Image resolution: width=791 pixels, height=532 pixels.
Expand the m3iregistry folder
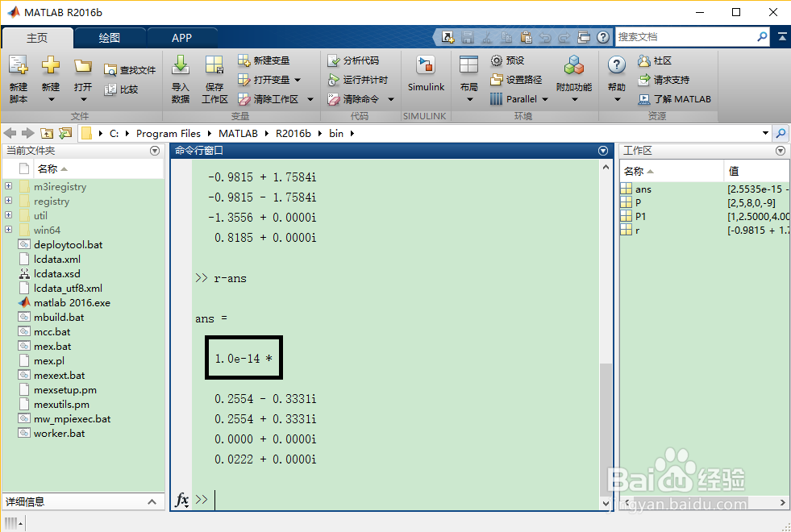tap(9, 186)
